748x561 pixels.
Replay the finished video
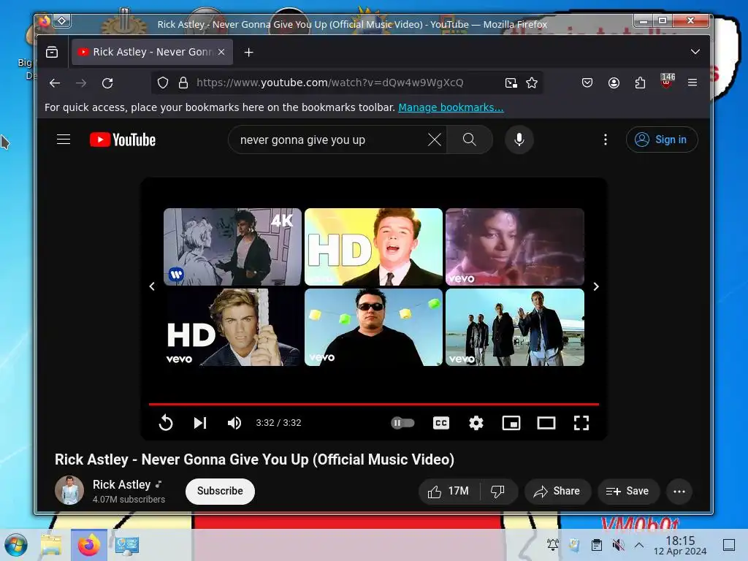(166, 423)
